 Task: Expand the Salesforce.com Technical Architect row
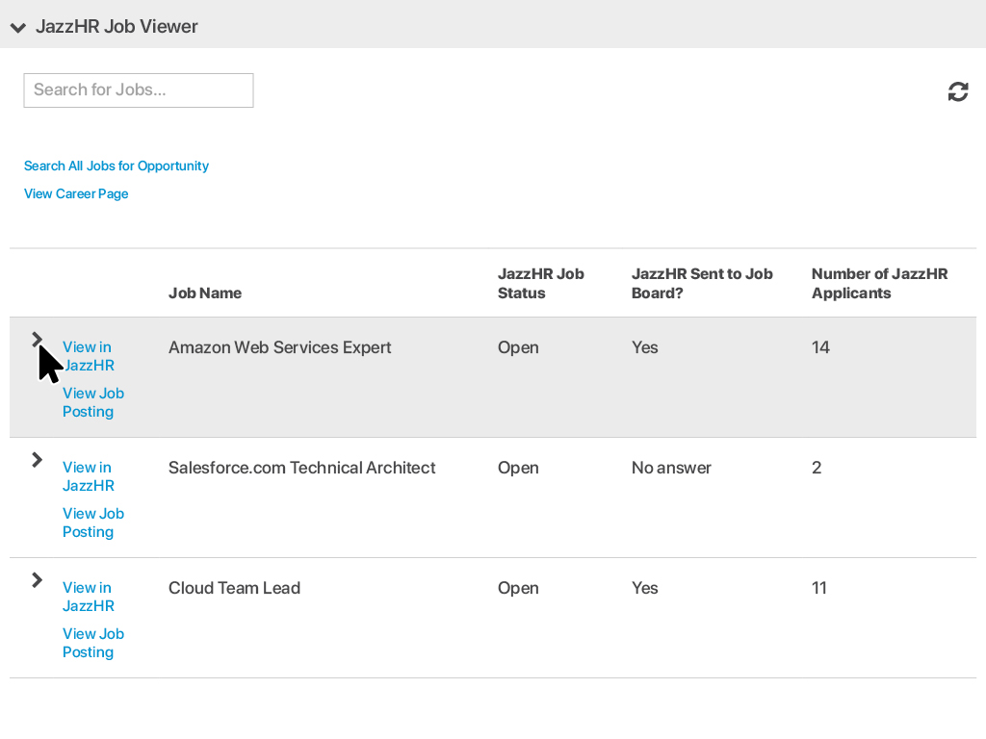[37, 460]
